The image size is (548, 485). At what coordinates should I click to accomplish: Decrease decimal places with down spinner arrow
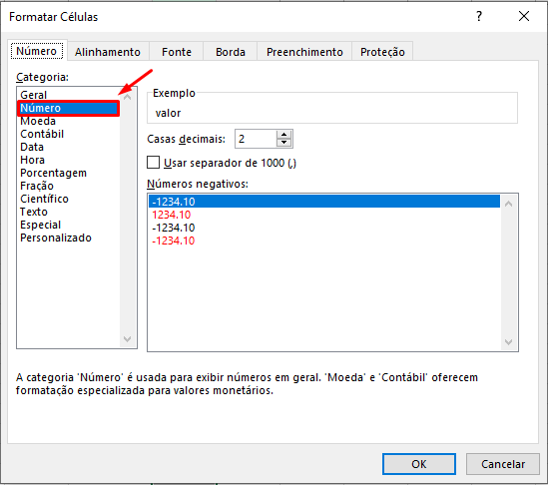[x=283, y=143]
